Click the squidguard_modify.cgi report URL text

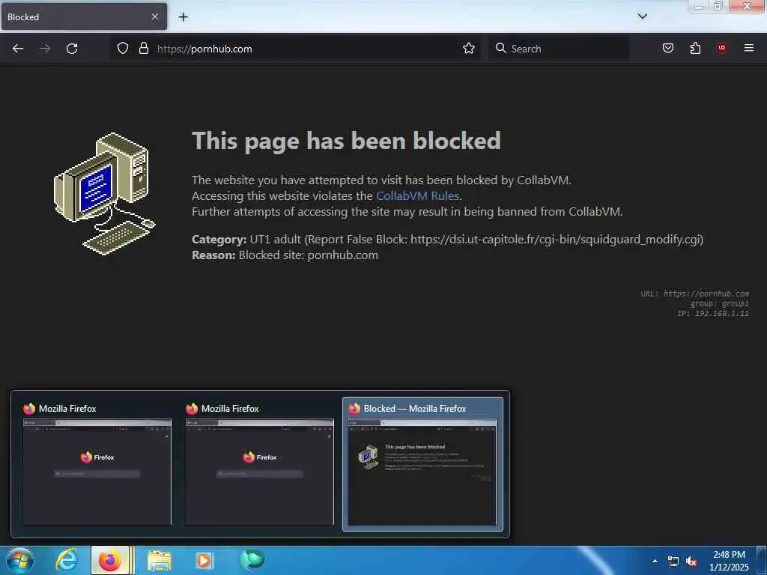pos(557,240)
